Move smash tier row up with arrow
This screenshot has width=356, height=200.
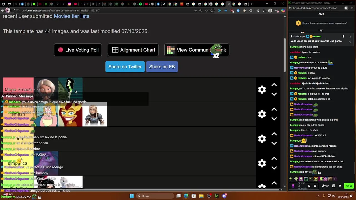tap(274, 109)
